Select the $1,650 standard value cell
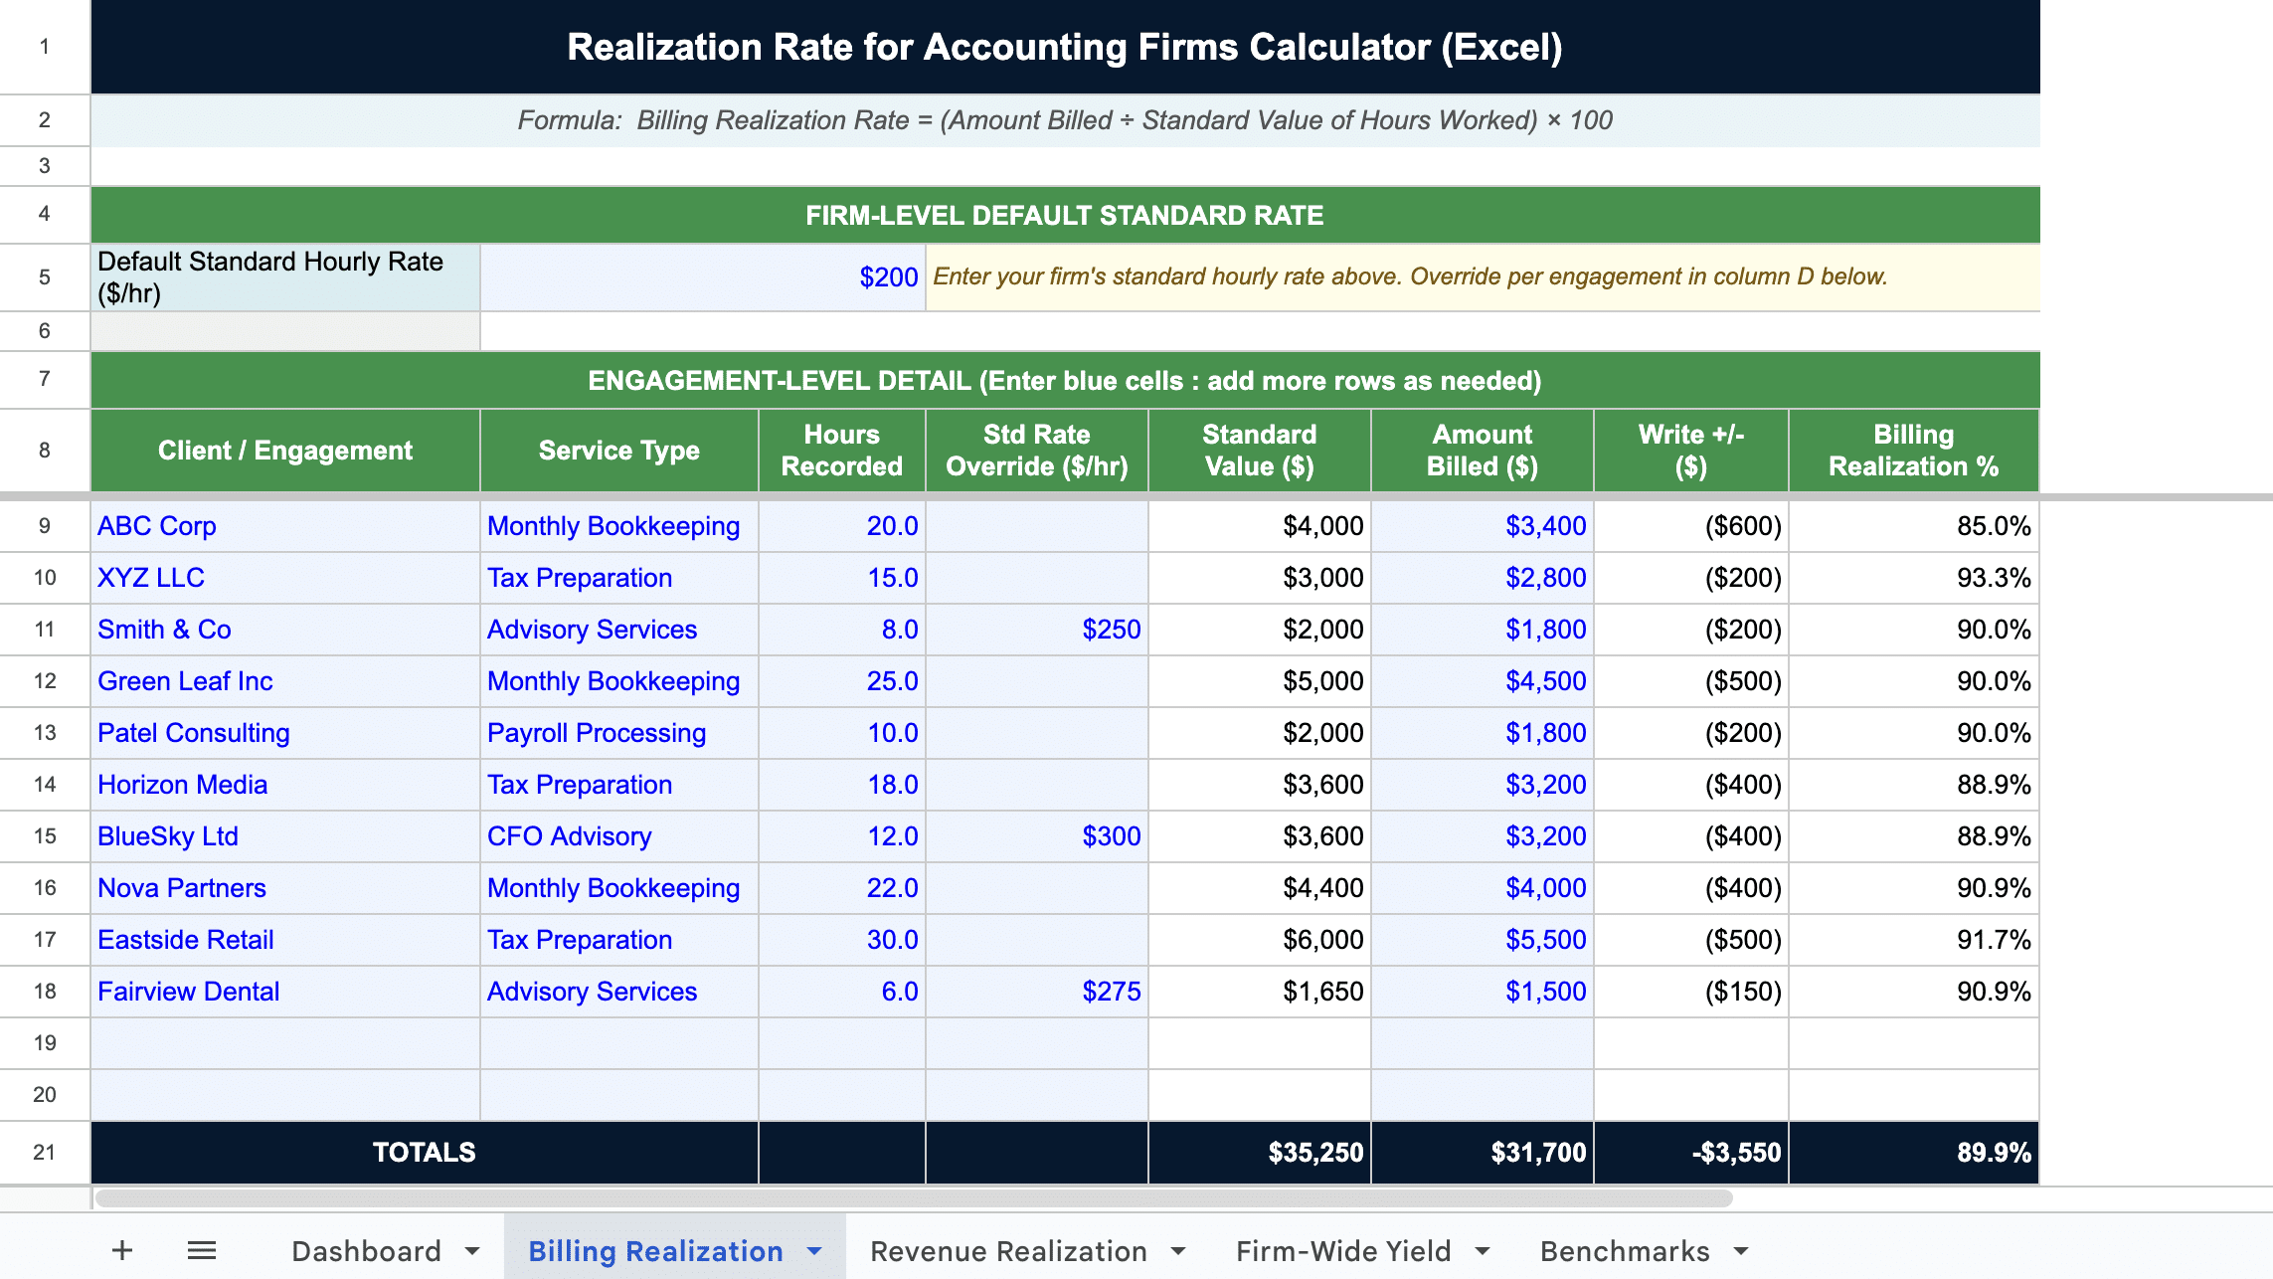This screenshot has height=1279, width=2273. point(1260,992)
